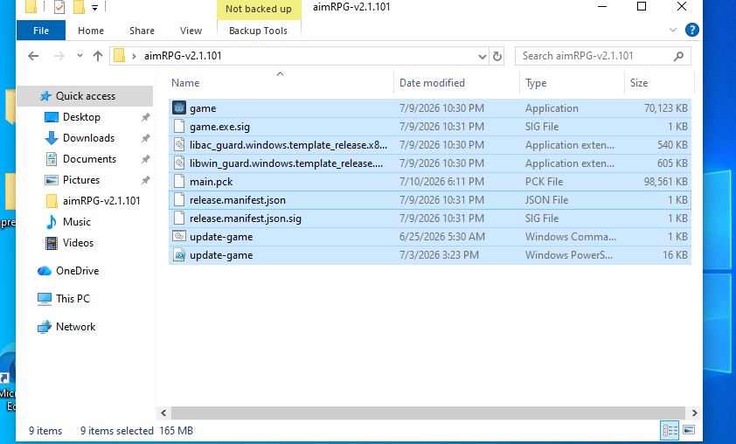Select the Backup Tools tab
The image size is (736, 444).
point(258,31)
